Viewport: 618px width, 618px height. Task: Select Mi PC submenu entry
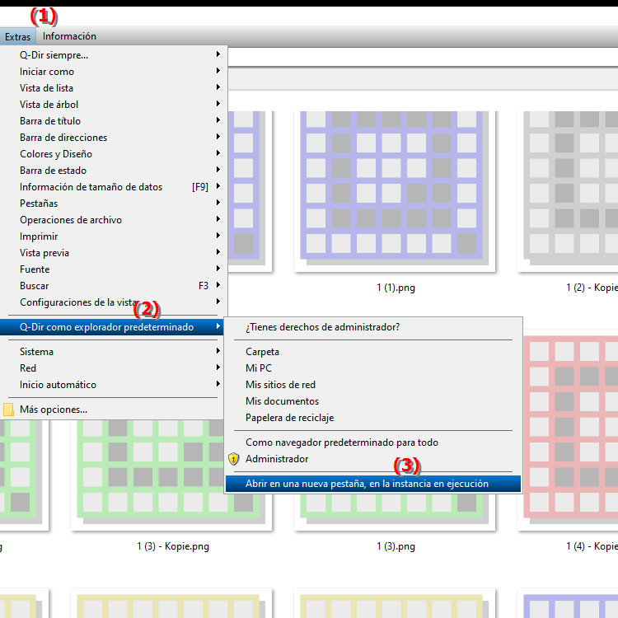tap(259, 368)
